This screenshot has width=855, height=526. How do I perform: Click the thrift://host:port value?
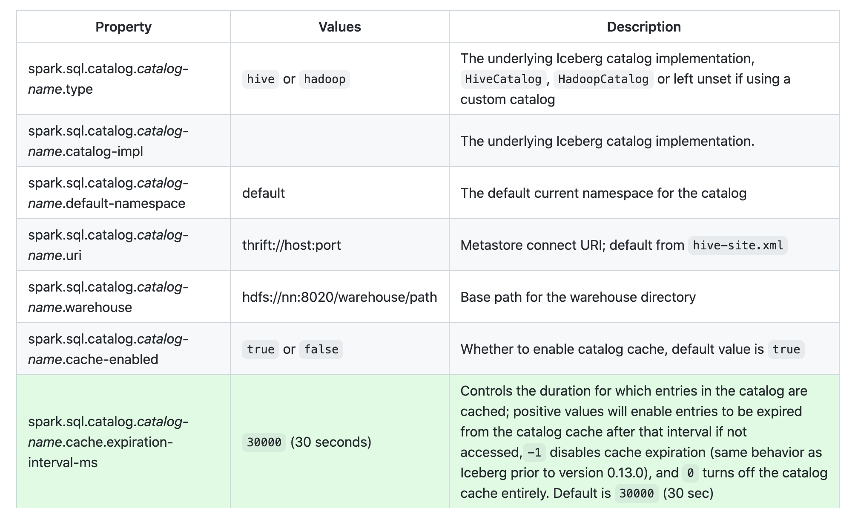click(x=291, y=245)
